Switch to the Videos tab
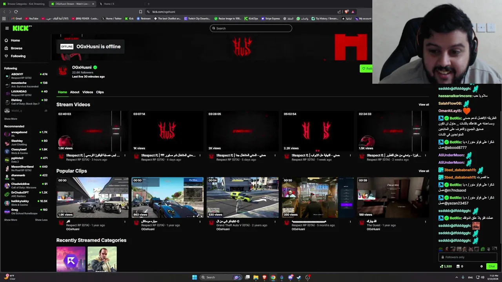502x282 pixels. 87,92
